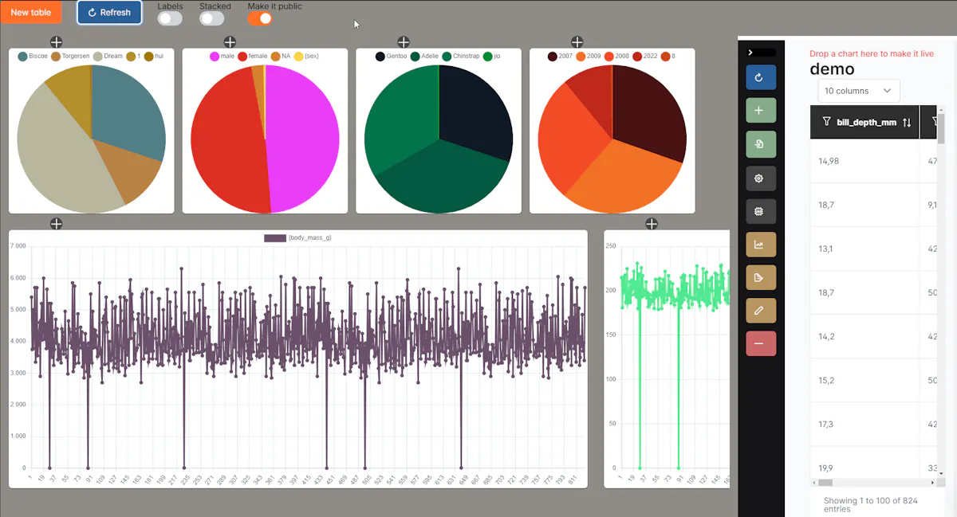Open settings with the sidebar gear icon

(761, 178)
